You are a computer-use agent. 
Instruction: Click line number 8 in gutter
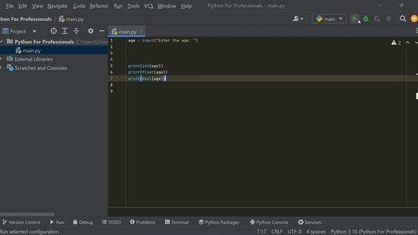coord(112,85)
